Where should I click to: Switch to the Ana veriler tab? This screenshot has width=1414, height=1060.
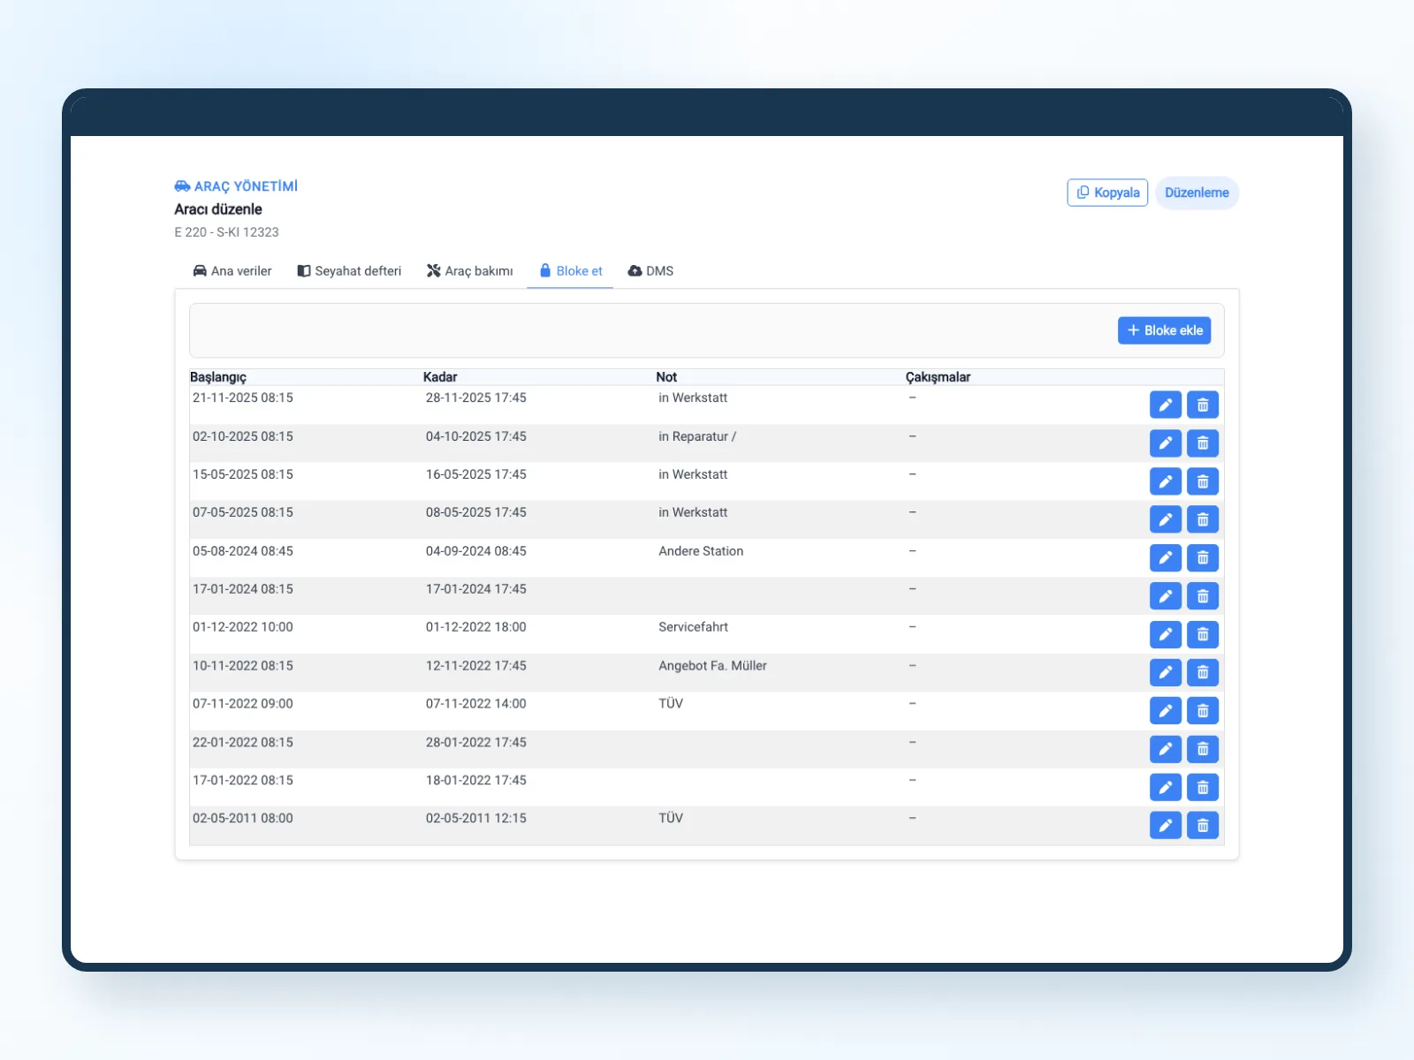coord(232,271)
